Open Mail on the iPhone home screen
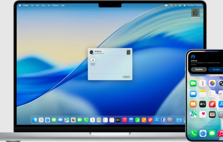 (193, 94)
